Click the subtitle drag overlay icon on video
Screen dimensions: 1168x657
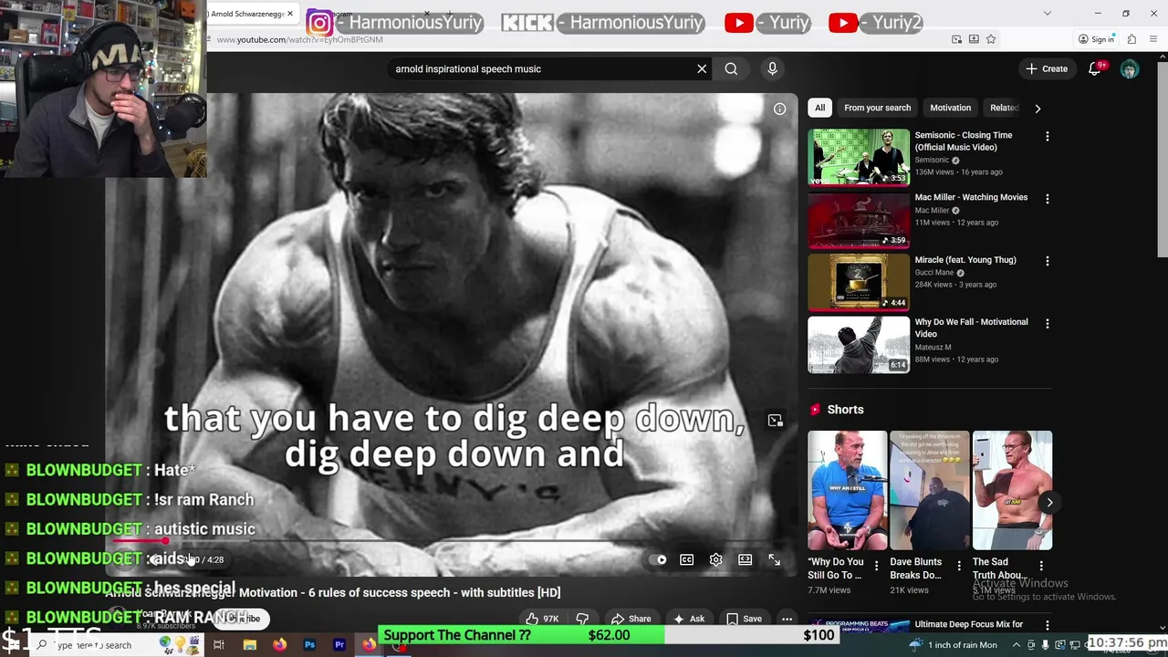coord(775,421)
